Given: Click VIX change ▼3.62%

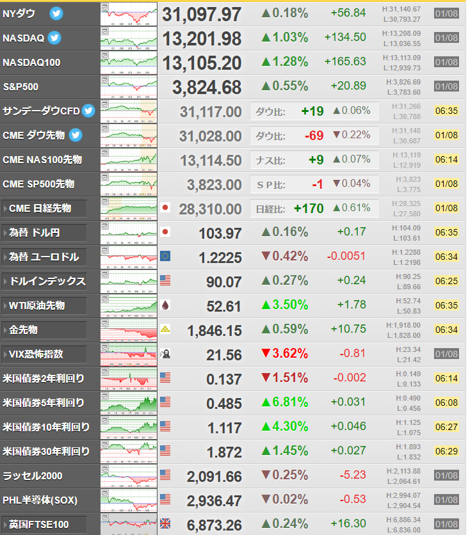Looking at the screenshot, I should pyautogui.click(x=285, y=353).
